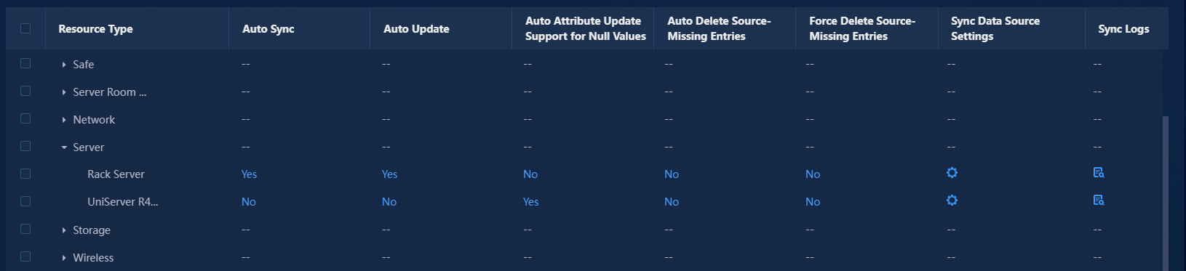Collapse the Server tree node
Viewport: 1186px width, 271px height.
[x=64, y=147]
